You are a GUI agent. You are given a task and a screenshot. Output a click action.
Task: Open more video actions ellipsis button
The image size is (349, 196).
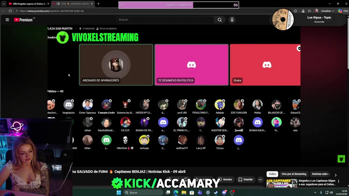coord(260,179)
